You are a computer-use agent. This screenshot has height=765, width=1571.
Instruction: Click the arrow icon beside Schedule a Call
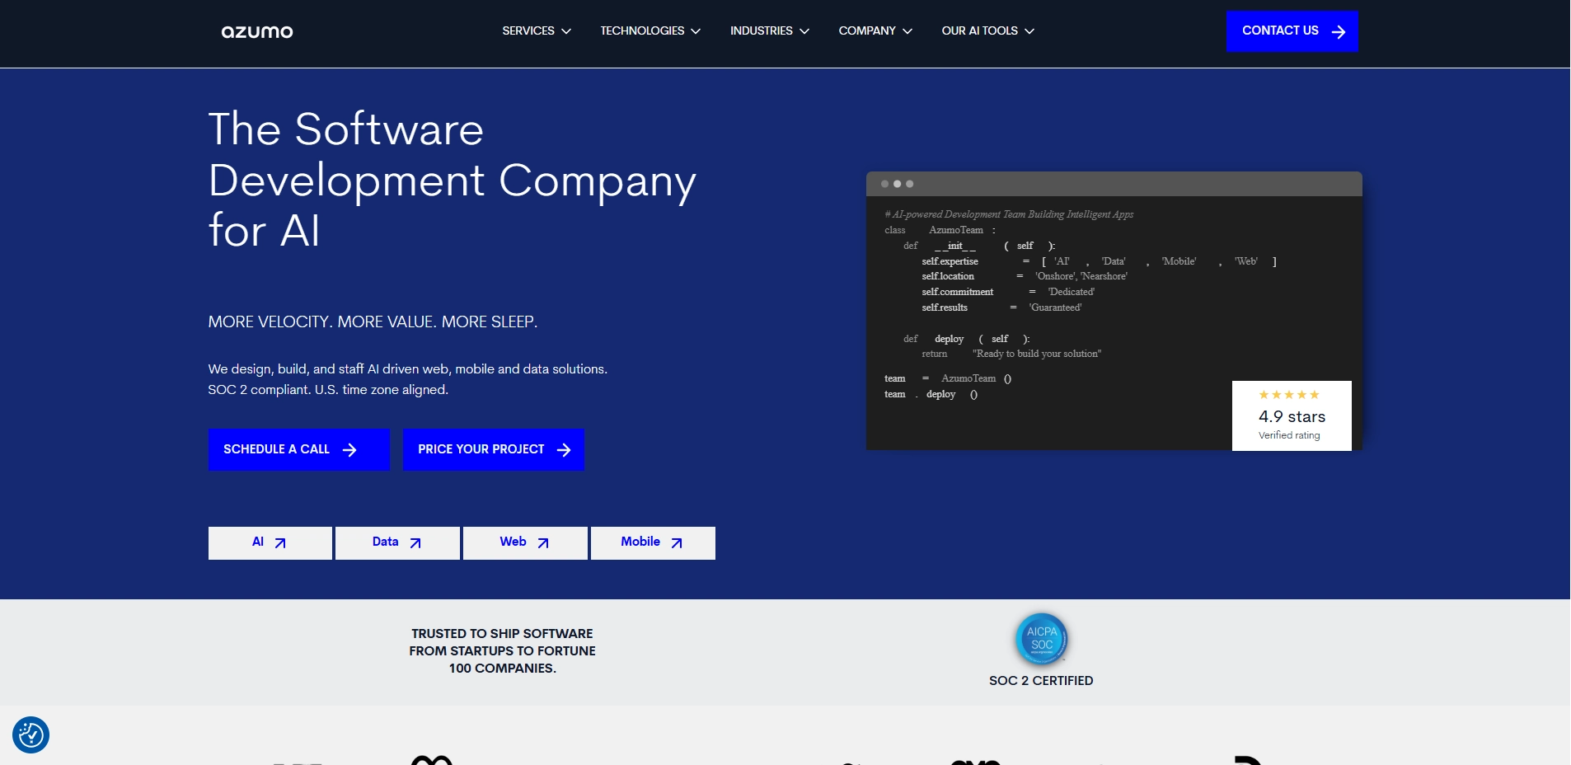point(349,450)
